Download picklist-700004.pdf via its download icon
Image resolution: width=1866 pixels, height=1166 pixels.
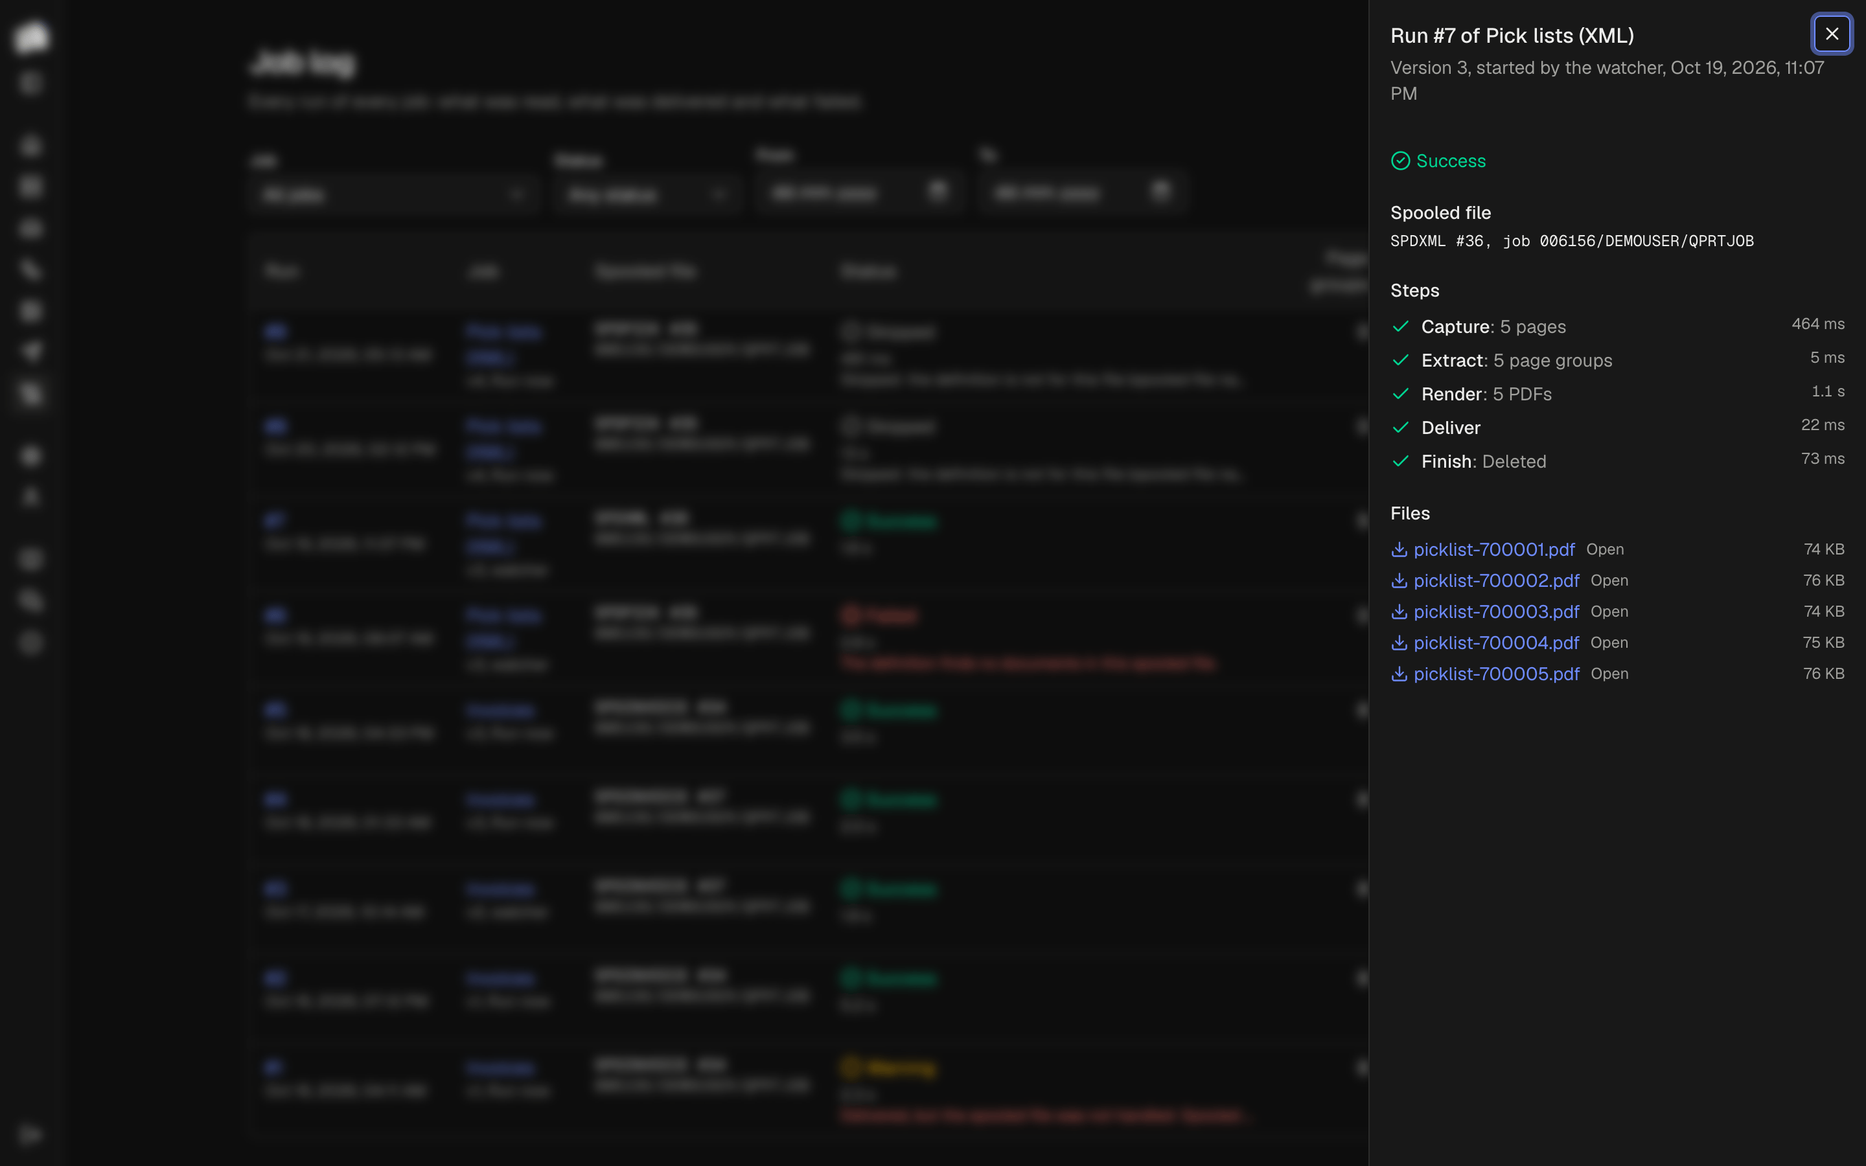pyautogui.click(x=1399, y=643)
